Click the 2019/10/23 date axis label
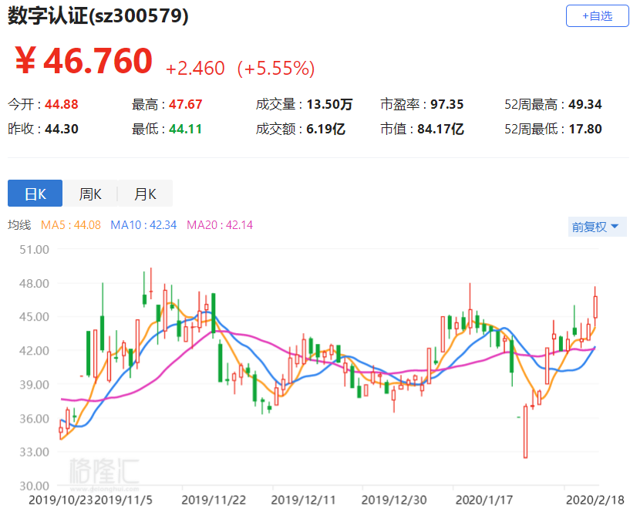This screenshot has height=512, width=630. coord(61,500)
